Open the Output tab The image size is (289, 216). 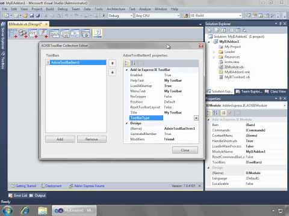click(x=37, y=196)
